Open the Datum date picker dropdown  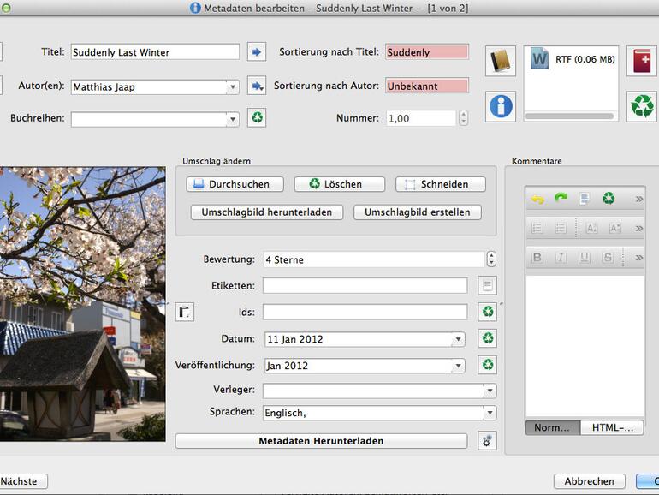coord(458,339)
